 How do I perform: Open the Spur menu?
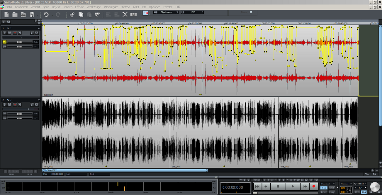pos(46,7)
